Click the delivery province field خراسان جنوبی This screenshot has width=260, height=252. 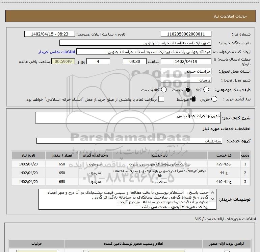tap(186, 71)
